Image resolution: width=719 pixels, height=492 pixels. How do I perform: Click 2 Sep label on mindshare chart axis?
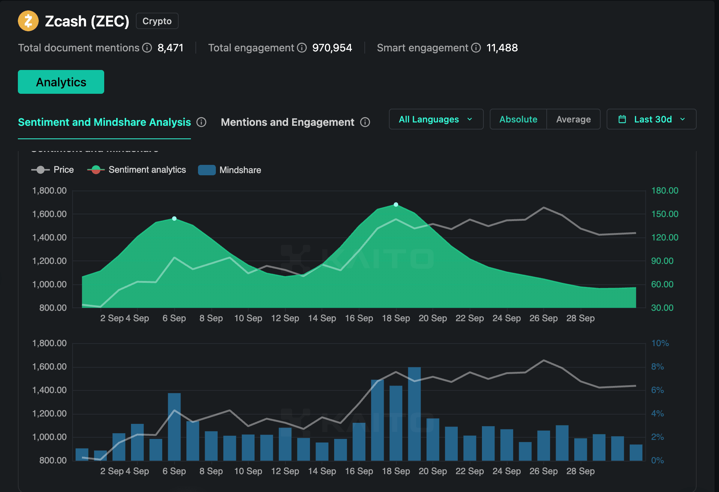click(112, 471)
